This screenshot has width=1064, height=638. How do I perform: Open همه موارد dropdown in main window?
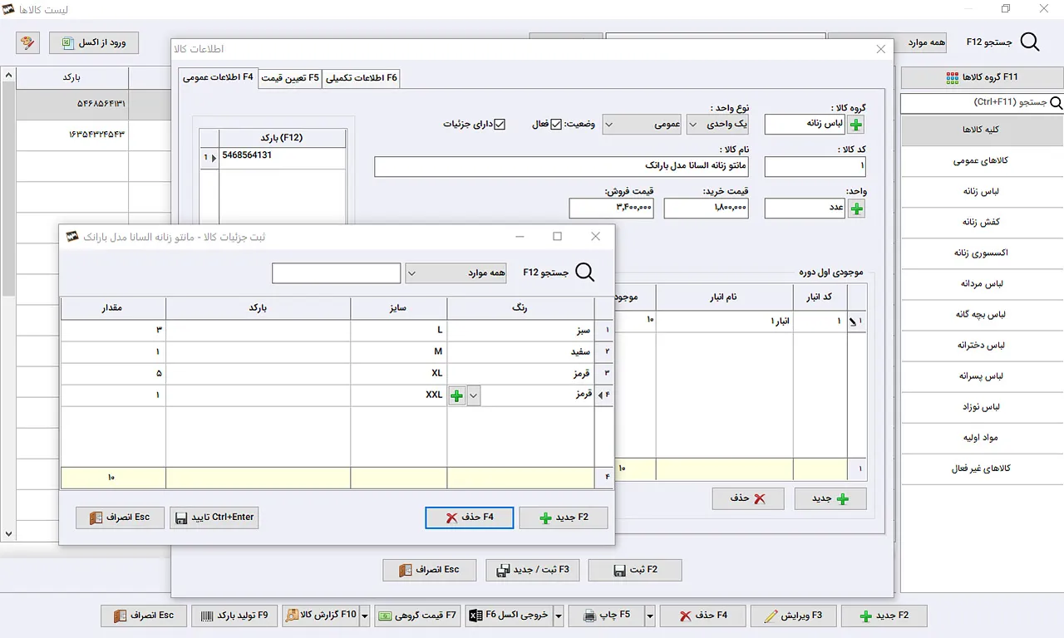(x=887, y=42)
